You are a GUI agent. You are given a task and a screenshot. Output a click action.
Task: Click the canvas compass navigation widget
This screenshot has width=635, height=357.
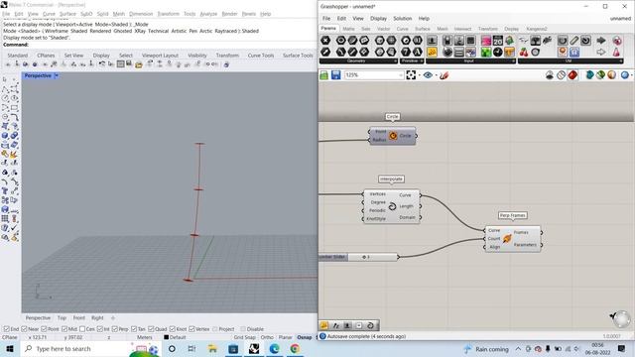click(x=621, y=319)
